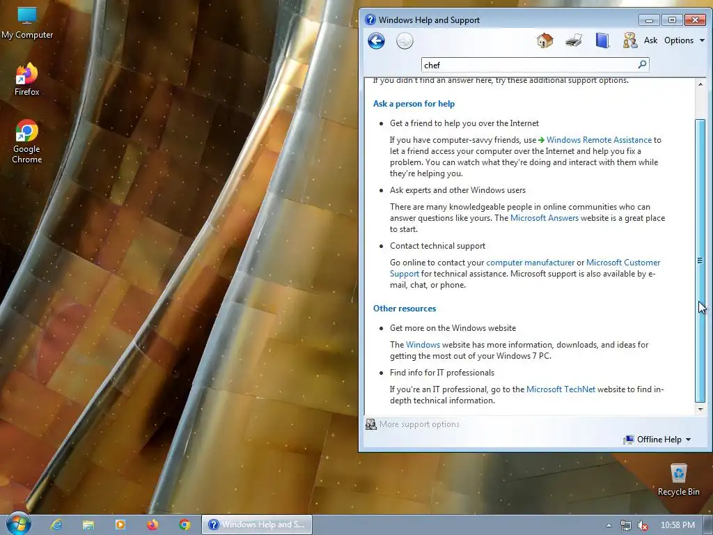Click 'Get more on the Windows website' text
Screen dimensions: 713x535
453,328
